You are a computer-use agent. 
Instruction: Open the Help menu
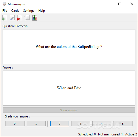pyautogui.click(x=41, y=11)
